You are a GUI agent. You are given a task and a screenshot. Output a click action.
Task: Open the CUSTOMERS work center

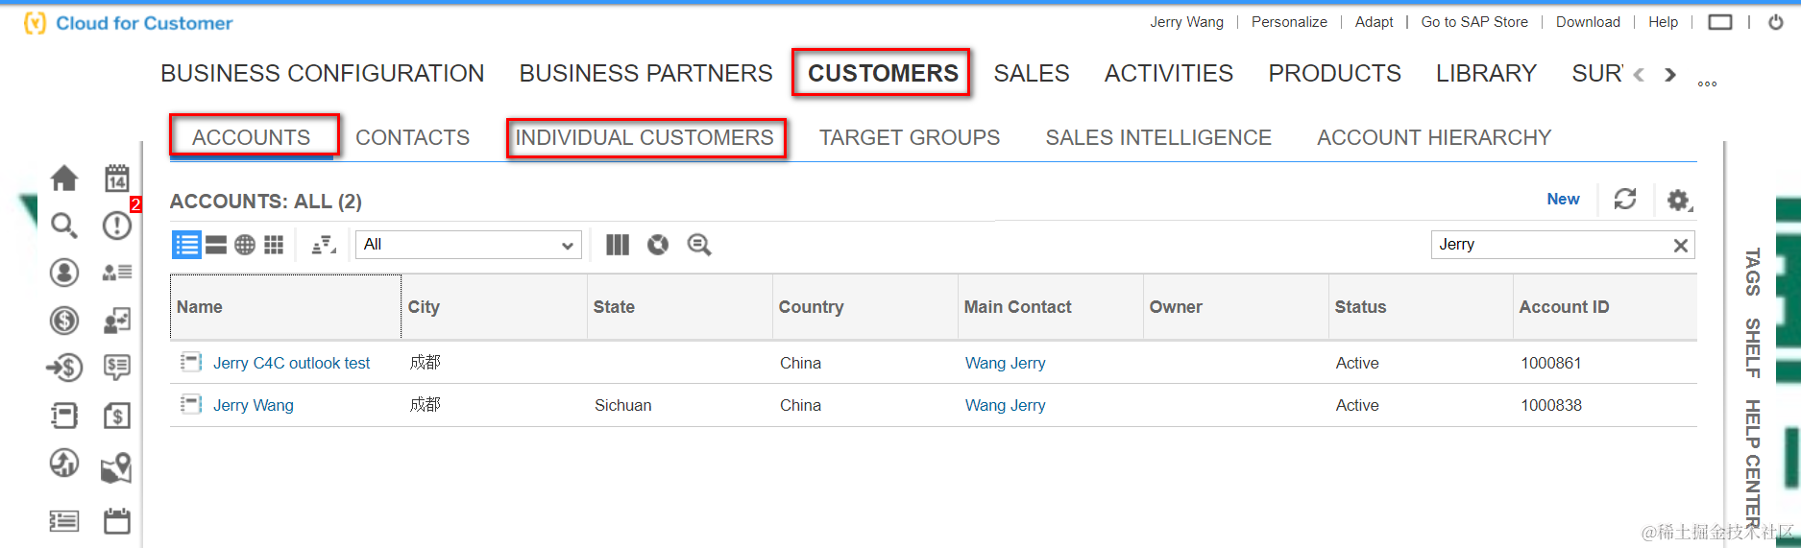(x=883, y=73)
